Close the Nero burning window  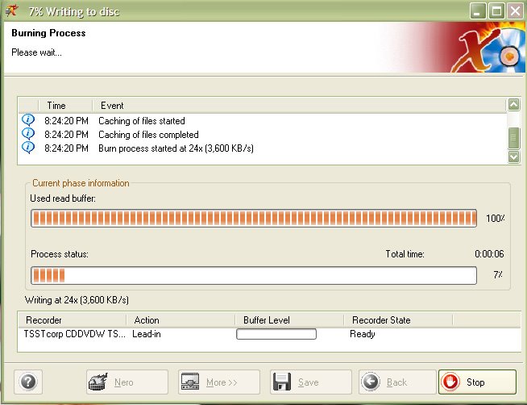coord(515,11)
